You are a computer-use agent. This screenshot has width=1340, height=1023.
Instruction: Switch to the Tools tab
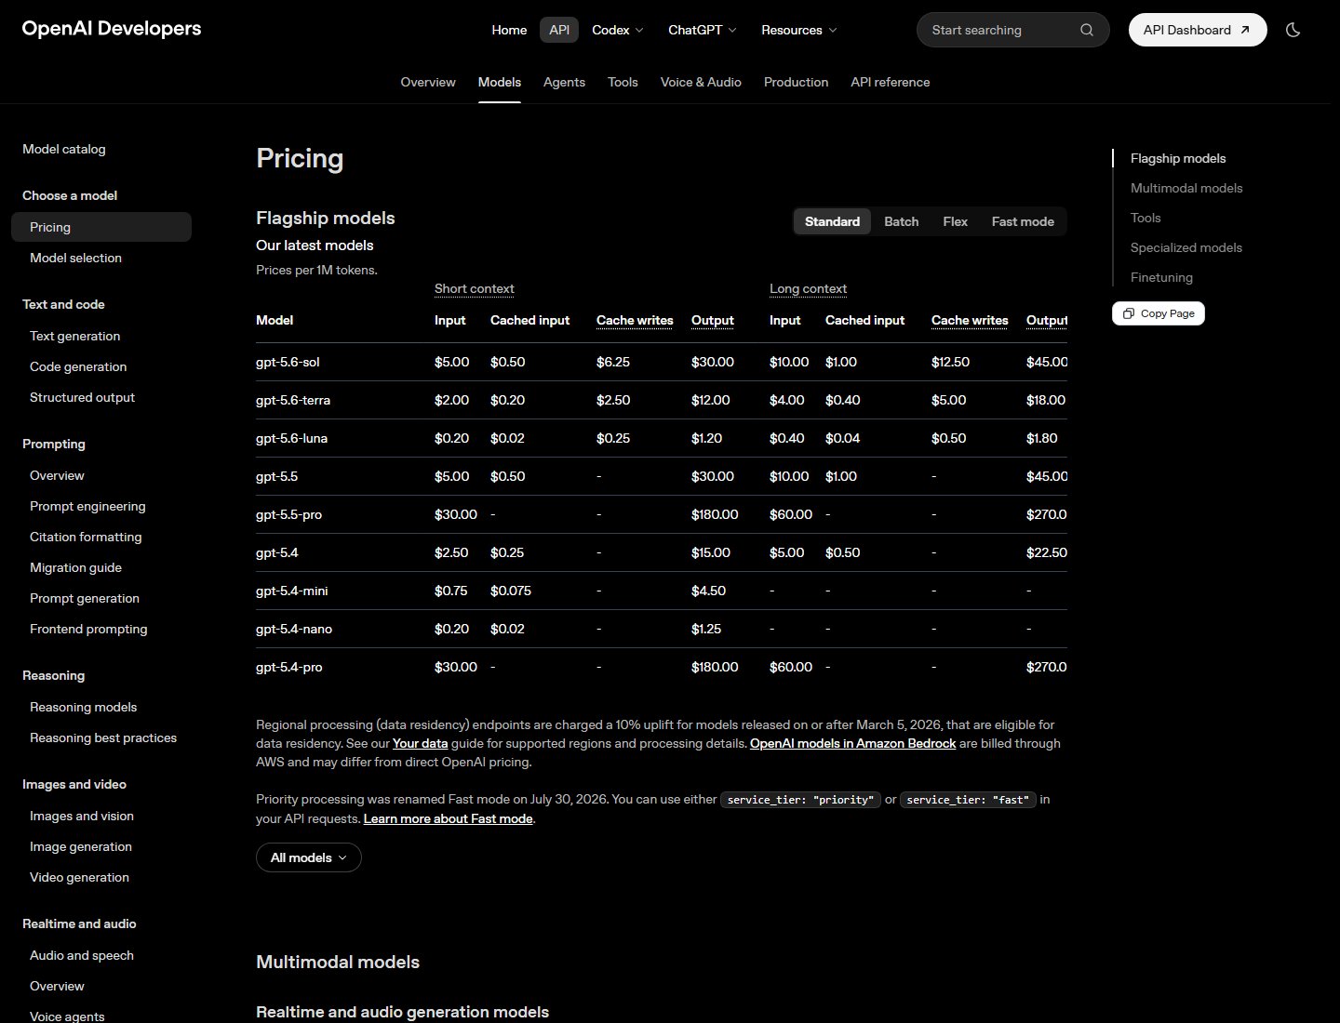[623, 82]
